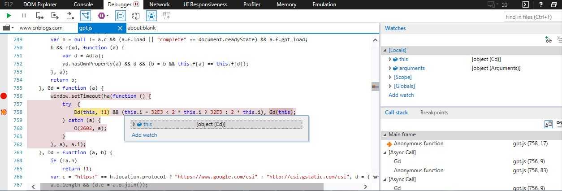Toggle show library frames icon in call stack

[548, 124]
